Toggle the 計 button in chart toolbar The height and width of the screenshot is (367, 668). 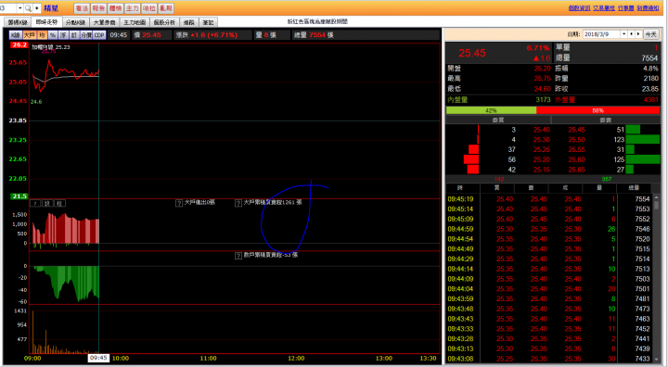pos(73,35)
